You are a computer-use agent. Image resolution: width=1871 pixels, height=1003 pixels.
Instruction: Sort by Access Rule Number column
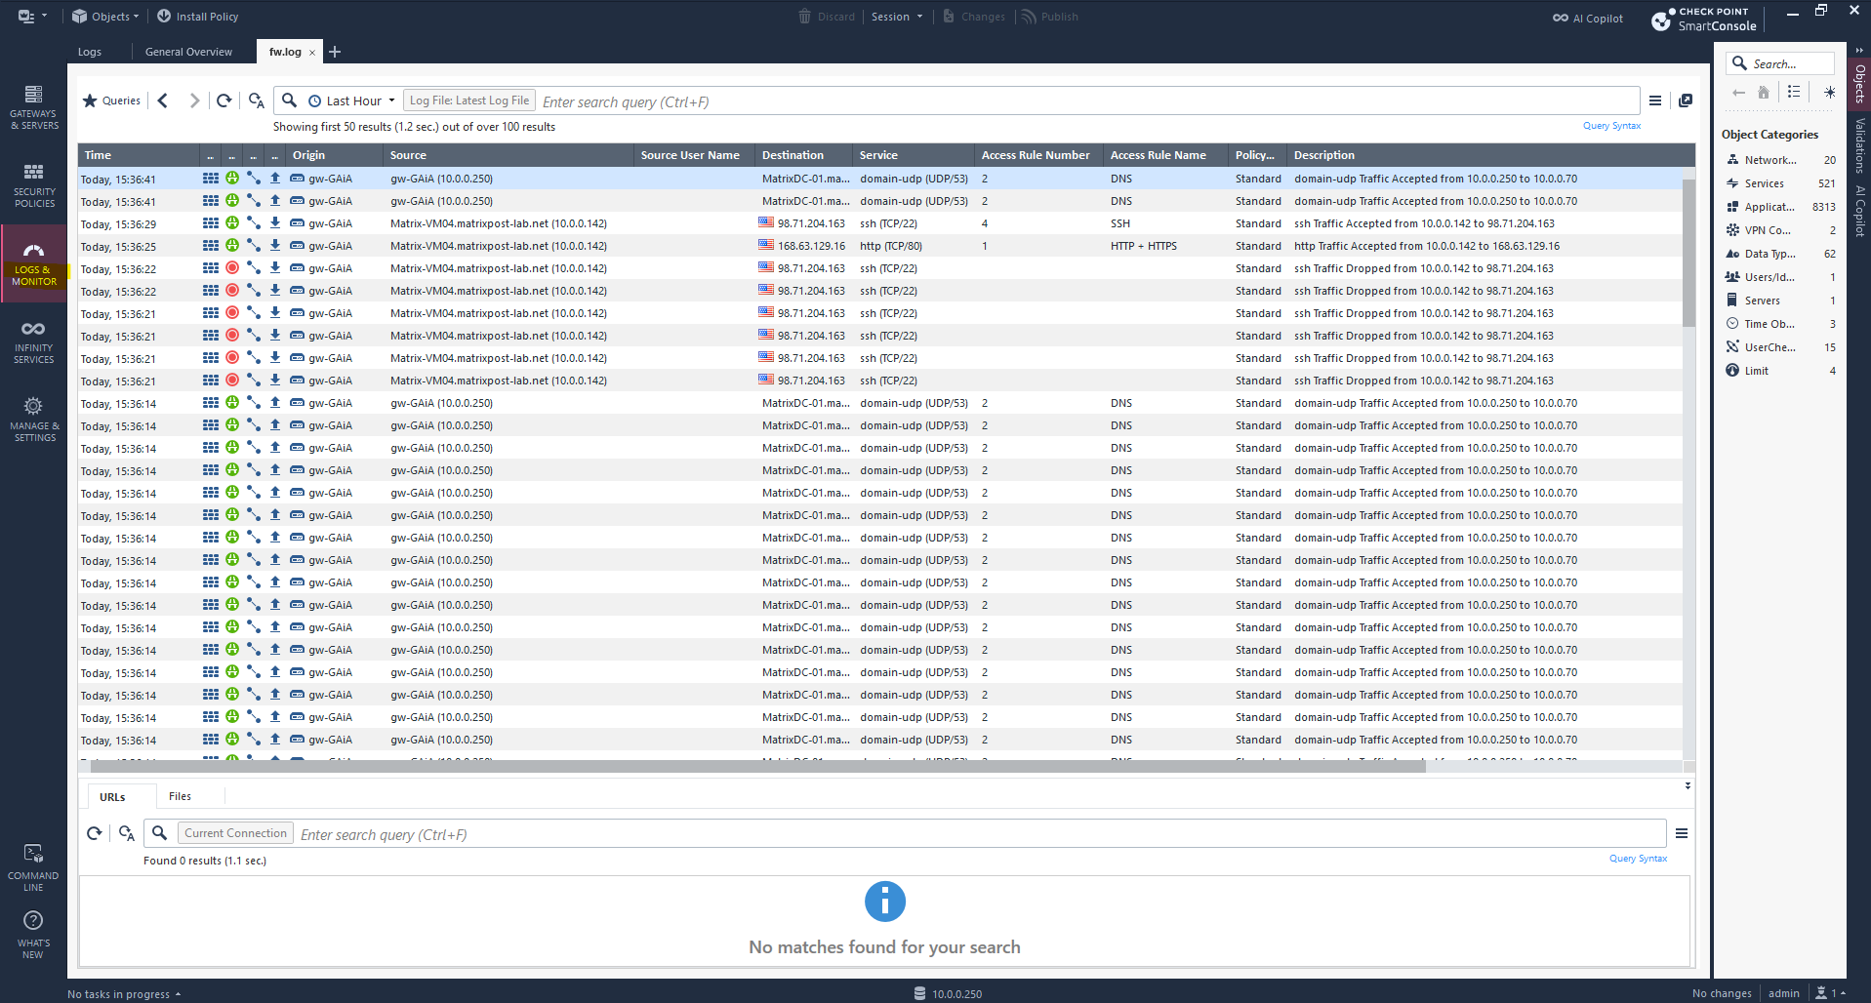pyautogui.click(x=1038, y=155)
